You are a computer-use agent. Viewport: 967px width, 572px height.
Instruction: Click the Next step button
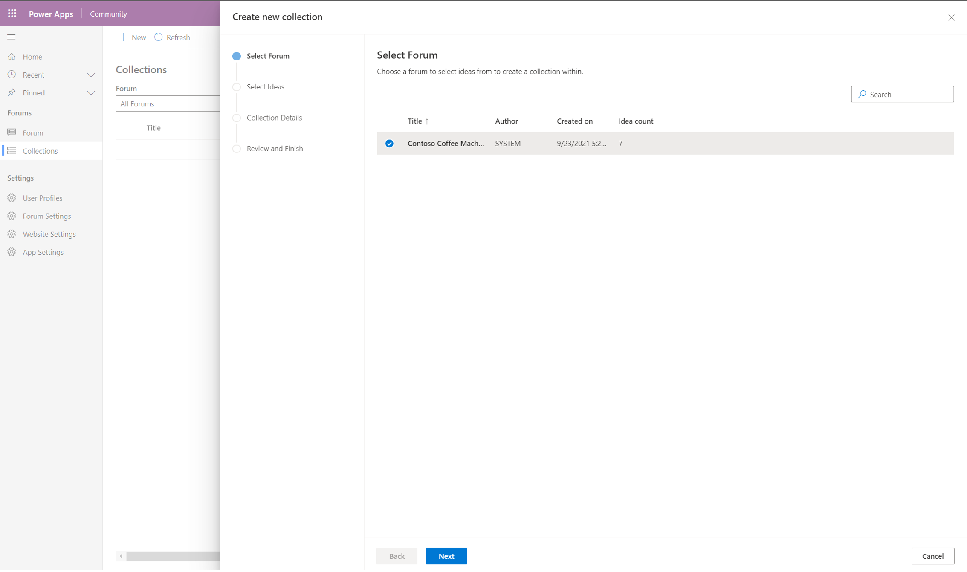click(x=446, y=556)
